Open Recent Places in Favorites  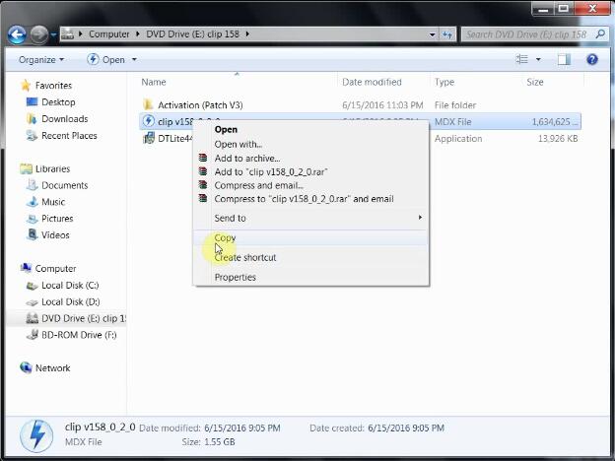click(69, 136)
